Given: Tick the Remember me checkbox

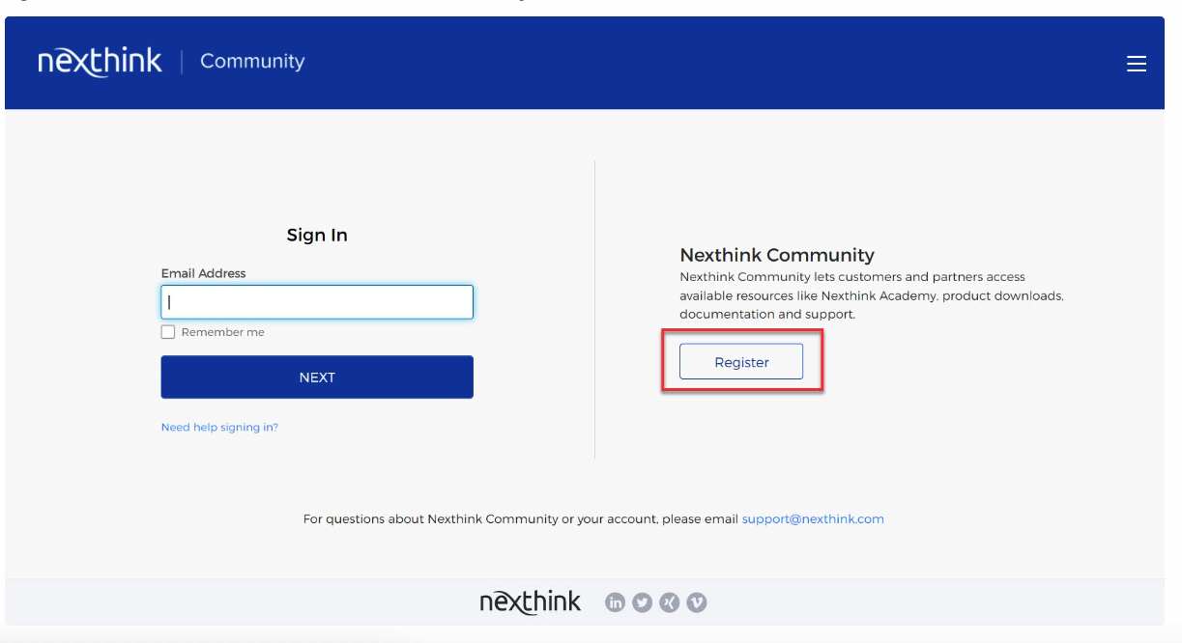Looking at the screenshot, I should tap(168, 332).
